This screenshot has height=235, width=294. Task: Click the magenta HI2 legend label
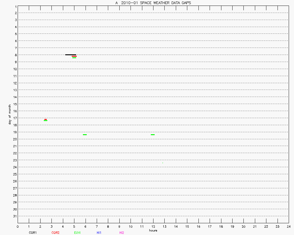coord(121,233)
